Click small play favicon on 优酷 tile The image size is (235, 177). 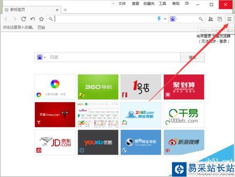pyautogui.click(x=82, y=150)
